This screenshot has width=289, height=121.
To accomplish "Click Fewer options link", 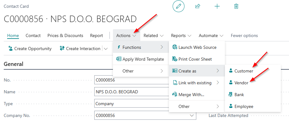I will coord(244,35).
